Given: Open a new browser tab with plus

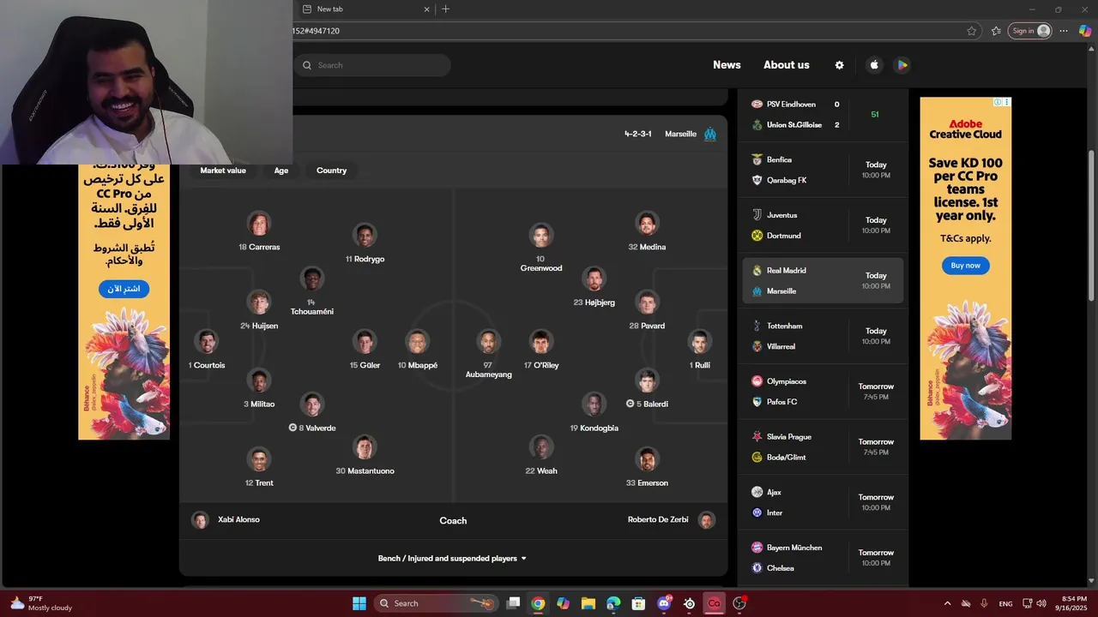Looking at the screenshot, I should coord(445,9).
